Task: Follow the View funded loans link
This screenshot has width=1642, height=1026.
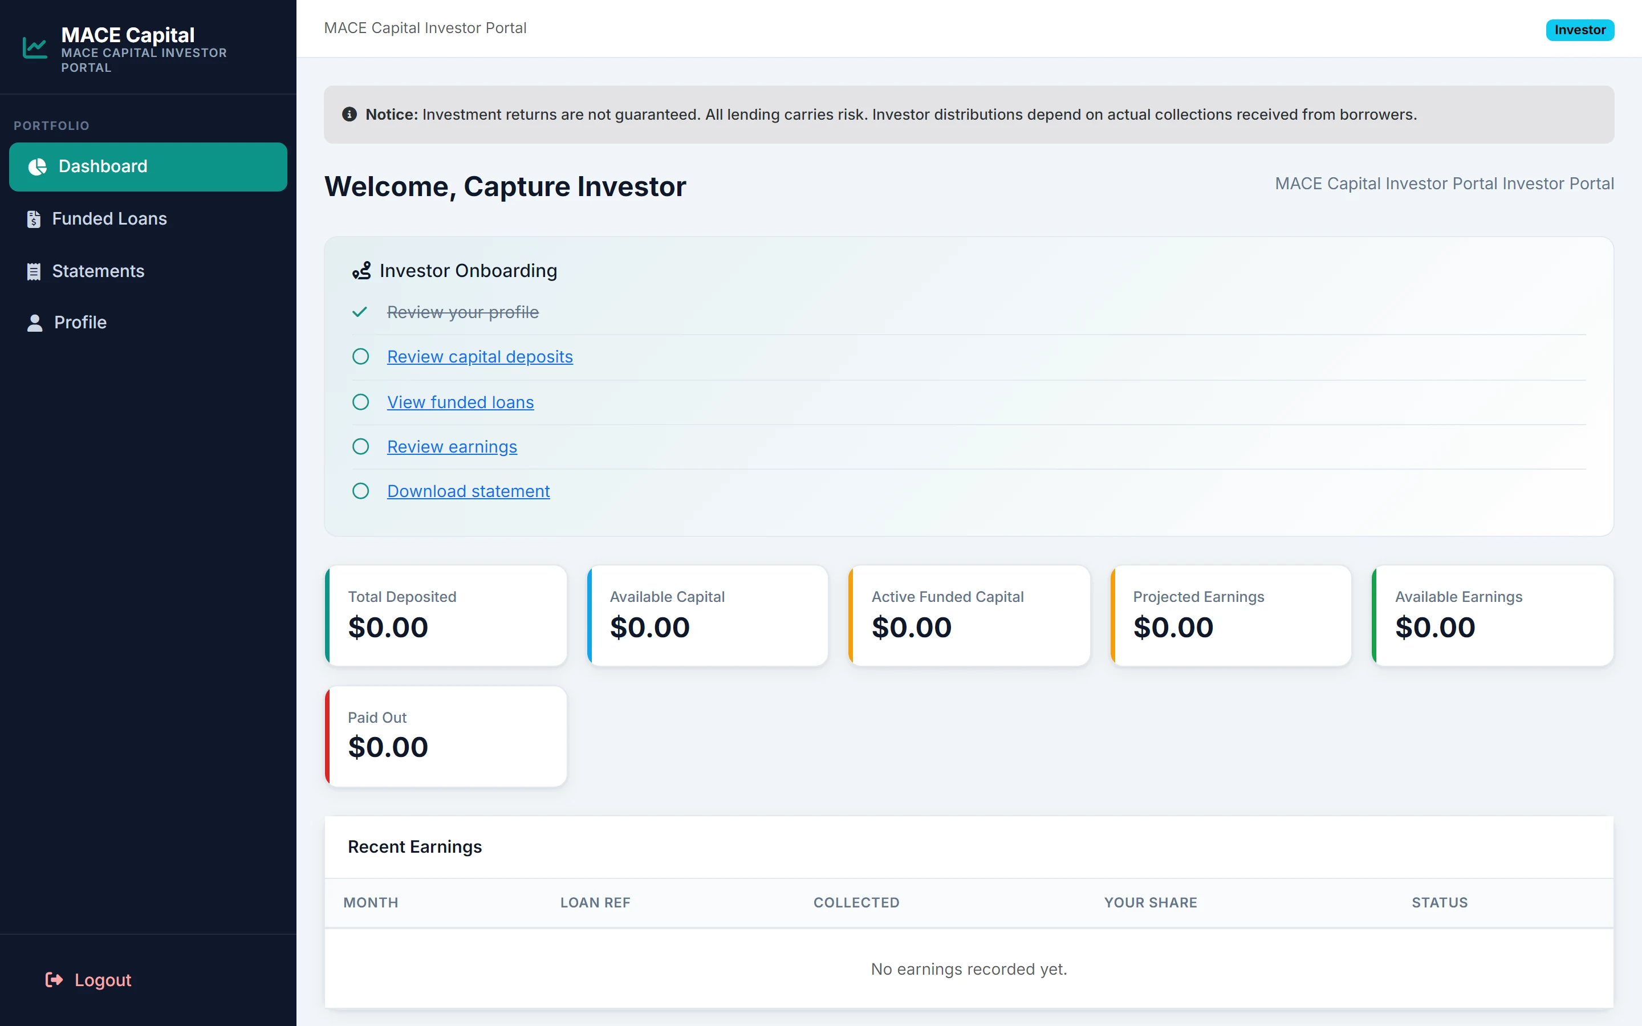Action: point(460,402)
